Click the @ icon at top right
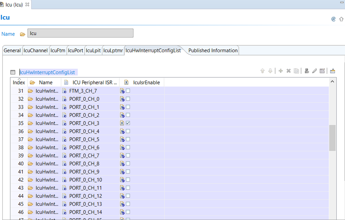The image size is (345, 220). [x=333, y=19]
